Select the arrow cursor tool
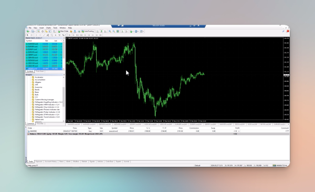The width and height of the screenshot is (315, 192). [x=27, y=35]
